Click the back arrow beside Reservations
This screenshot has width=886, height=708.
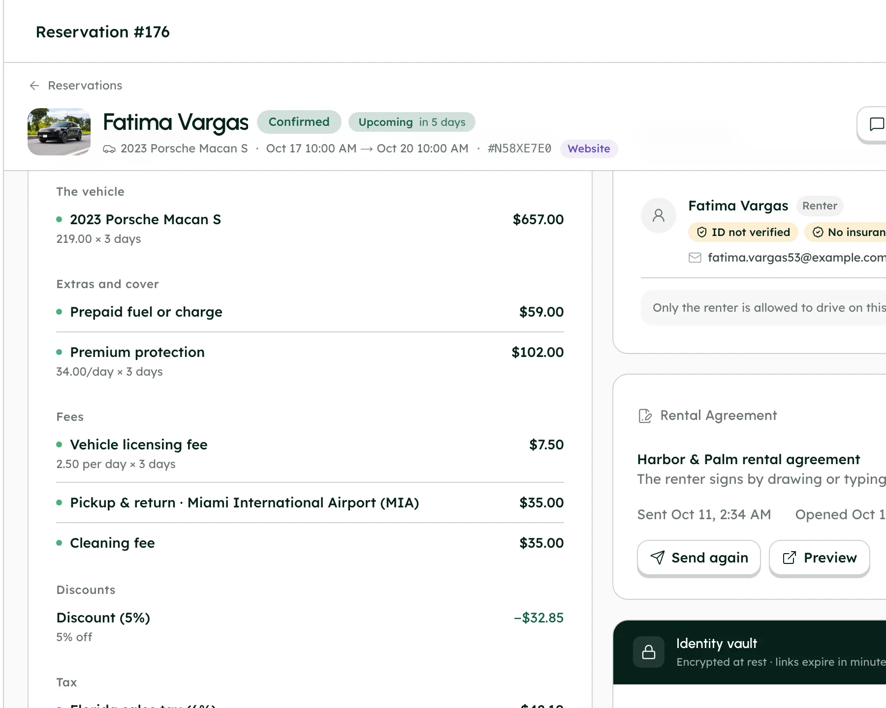pyautogui.click(x=34, y=86)
